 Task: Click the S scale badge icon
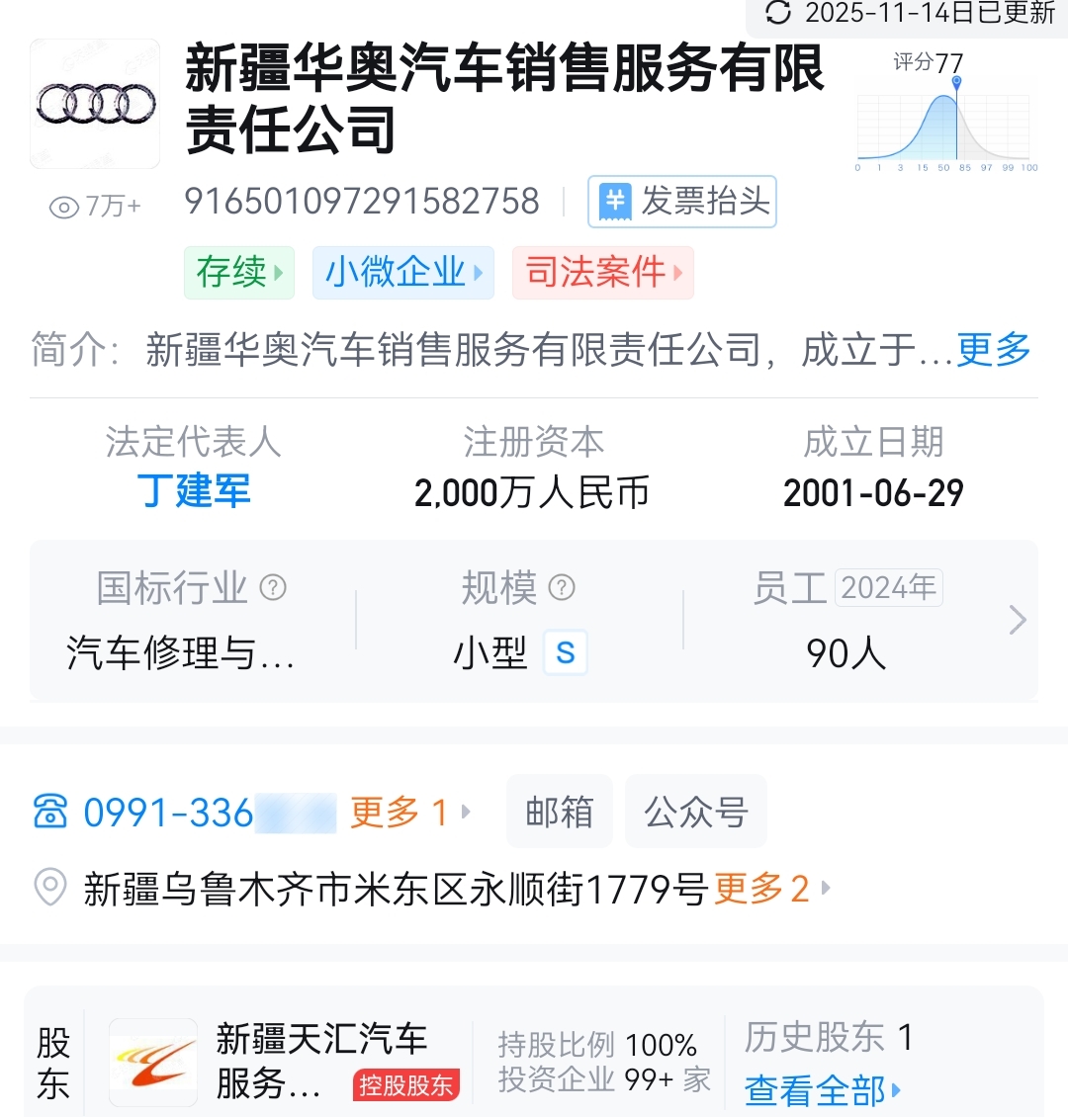566,652
